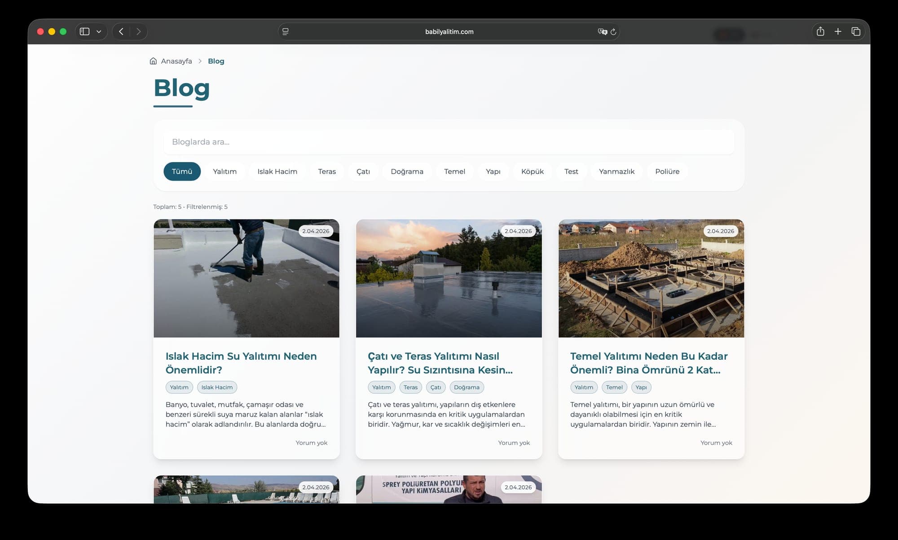Open a new tab with plus icon
The image size is (898, 540).
pyautogui.click(x=838, y=31)
